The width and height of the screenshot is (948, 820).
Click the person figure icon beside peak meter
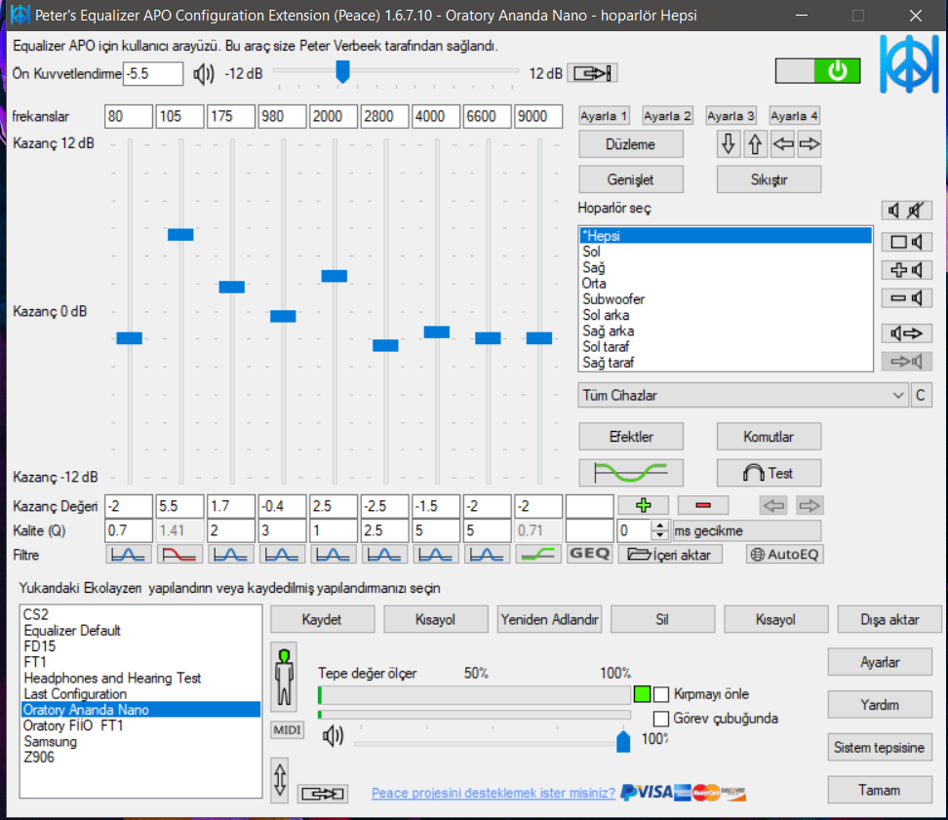click(284, 677)
